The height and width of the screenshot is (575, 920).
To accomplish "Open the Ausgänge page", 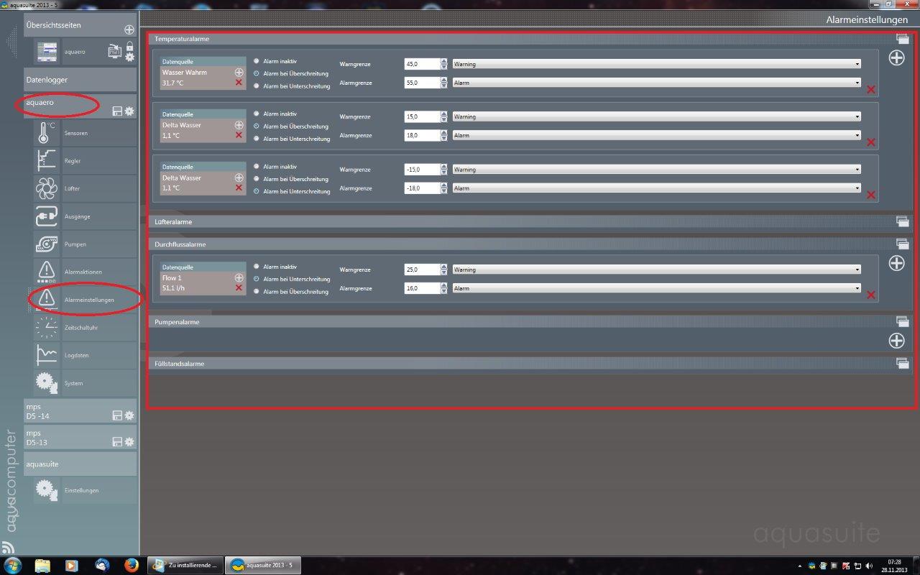I will click(84, 216).
